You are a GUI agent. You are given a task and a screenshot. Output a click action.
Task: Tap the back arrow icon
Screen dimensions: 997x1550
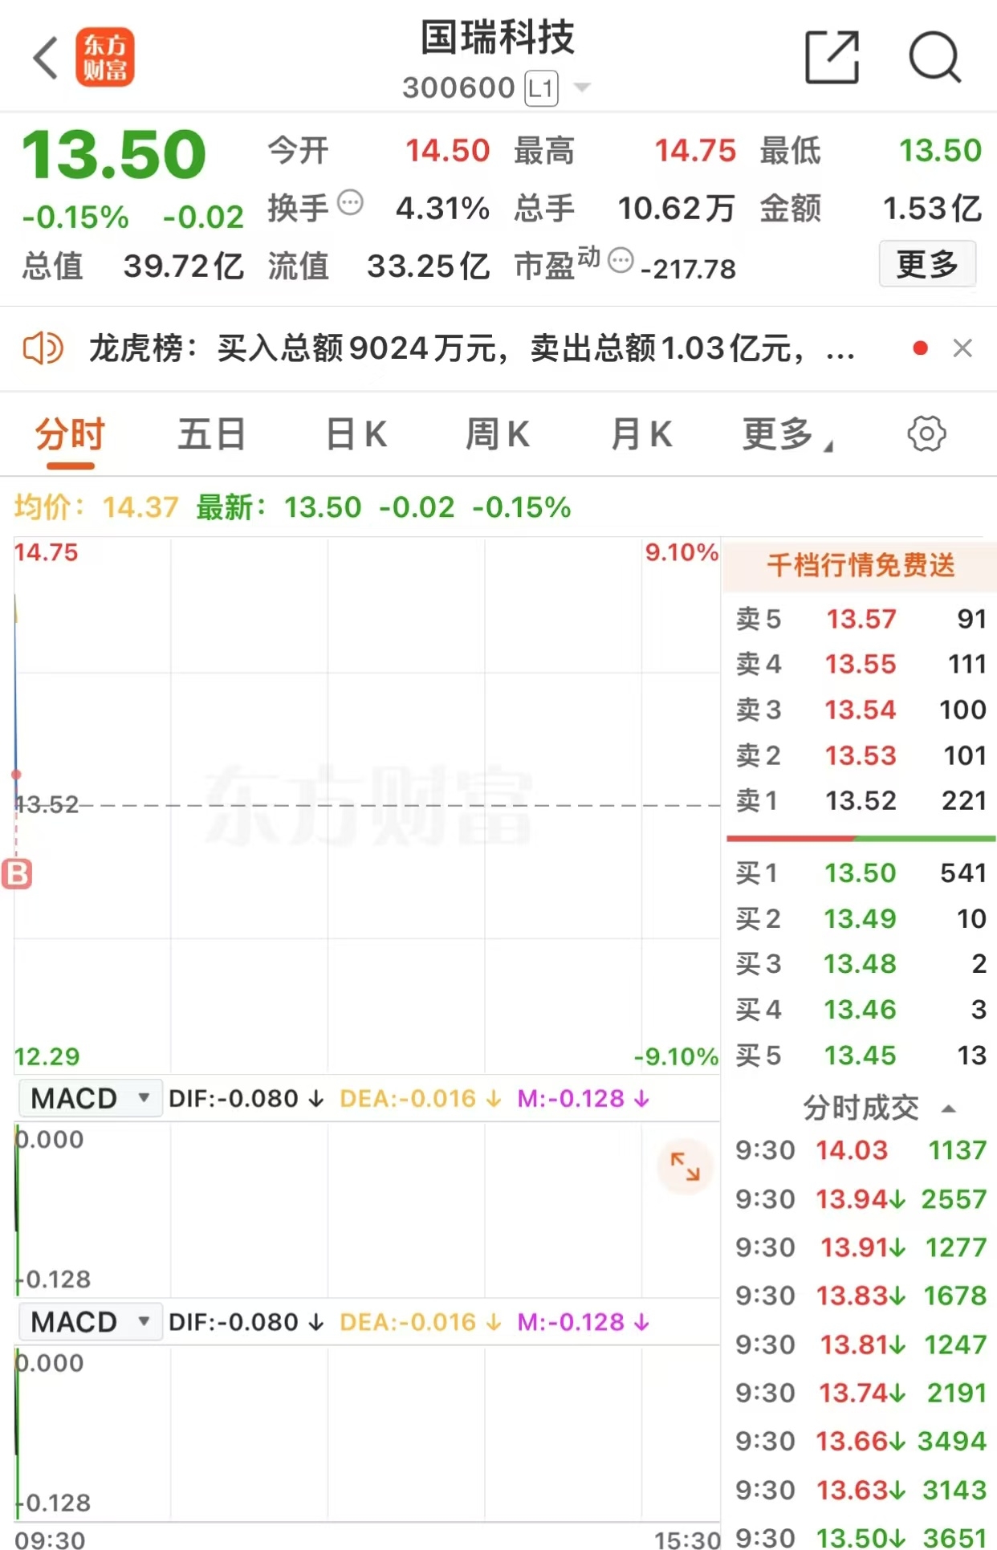click(x=46, y=58)
